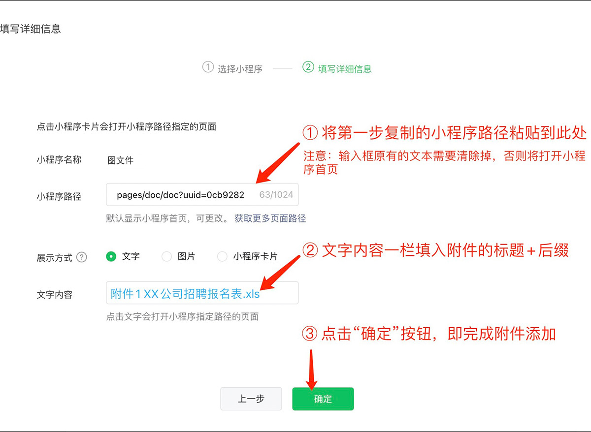This screenshot has width=591, height=432.
Task: Select the 小程序卡片 radio button
Action: pyautogui.click(x=223, y=256)
